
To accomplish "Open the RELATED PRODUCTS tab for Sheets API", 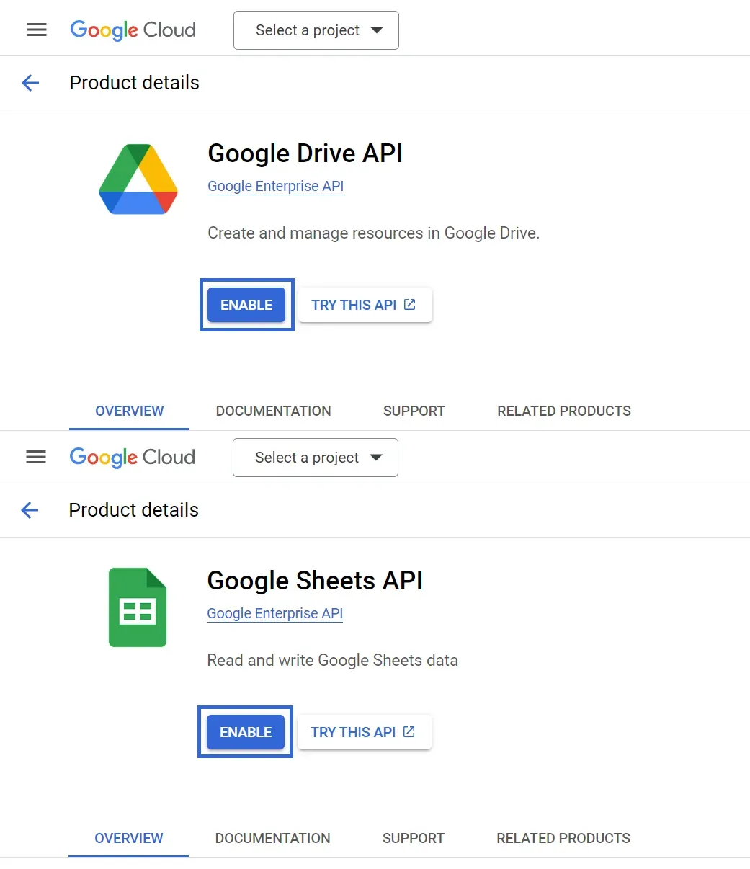I will pos(563,838).
